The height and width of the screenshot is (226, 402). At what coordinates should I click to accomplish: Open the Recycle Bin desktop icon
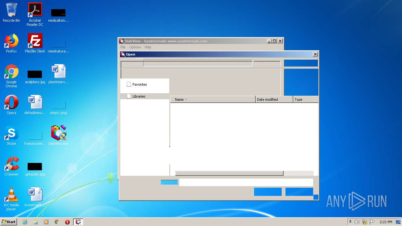pyautogui.click(x=11, y=13)
